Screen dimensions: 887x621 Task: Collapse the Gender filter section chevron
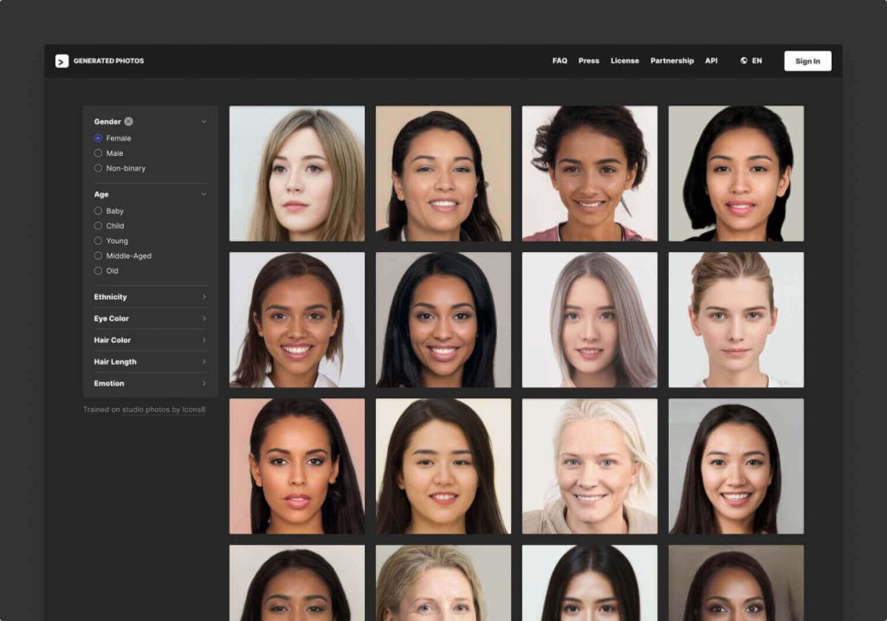(204, 121)
